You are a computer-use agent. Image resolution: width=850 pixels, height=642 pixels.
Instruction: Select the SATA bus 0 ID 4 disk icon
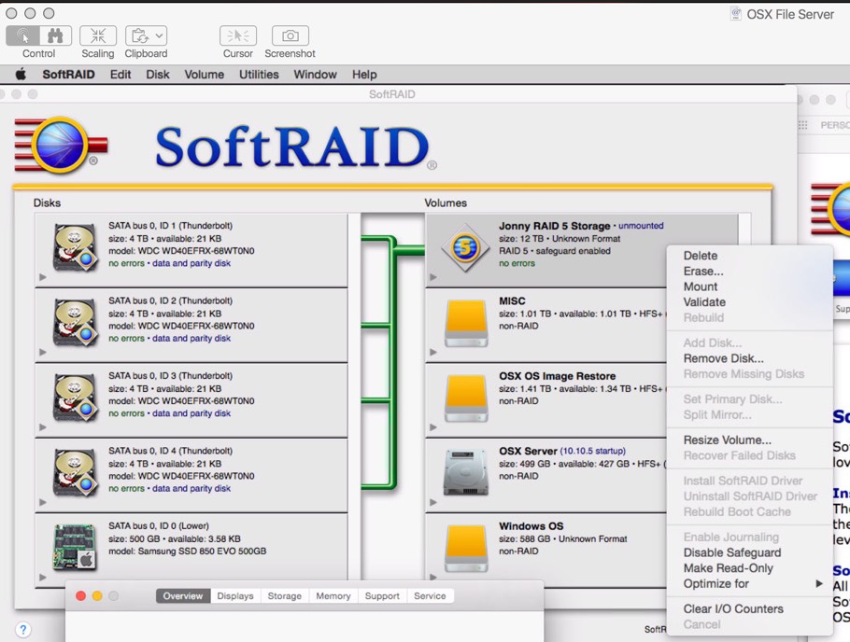coord(76,473)
